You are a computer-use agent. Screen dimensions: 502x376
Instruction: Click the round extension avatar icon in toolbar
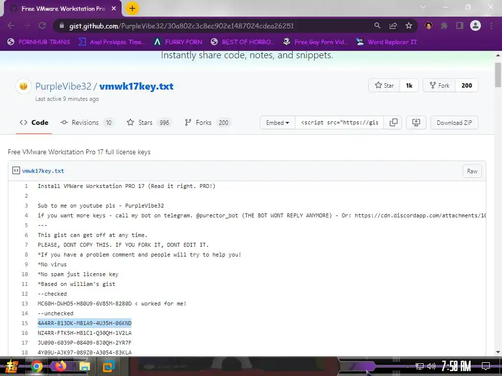pyautogui.click(x=428, y=25)
